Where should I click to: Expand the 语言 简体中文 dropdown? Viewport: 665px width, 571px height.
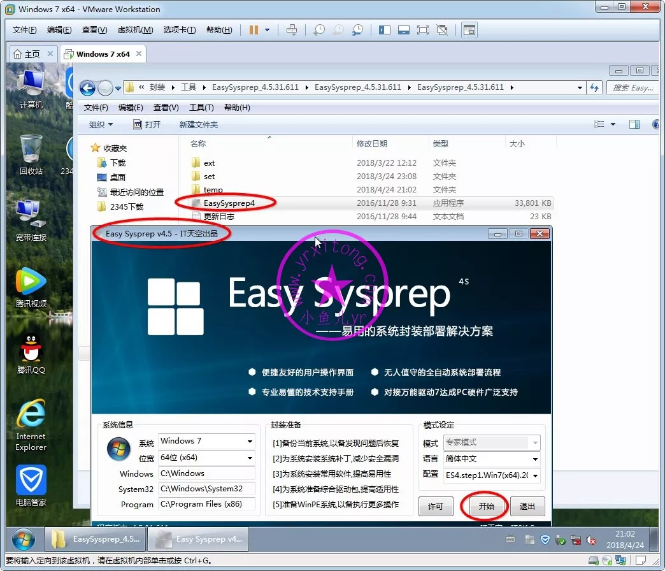(535, 459)
